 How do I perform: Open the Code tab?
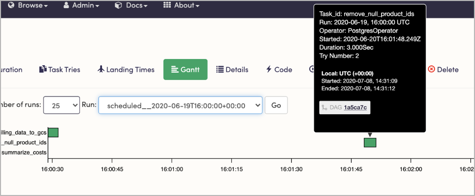[279, 70]
